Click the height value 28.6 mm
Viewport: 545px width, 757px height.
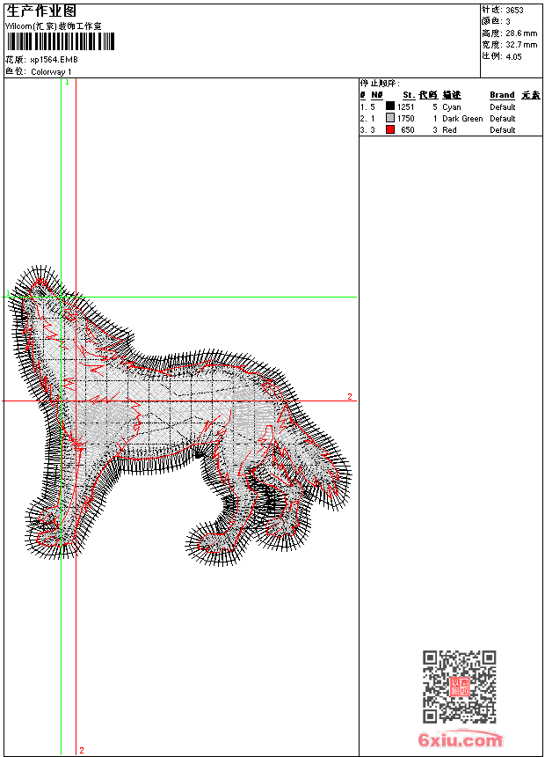(521, 33)
